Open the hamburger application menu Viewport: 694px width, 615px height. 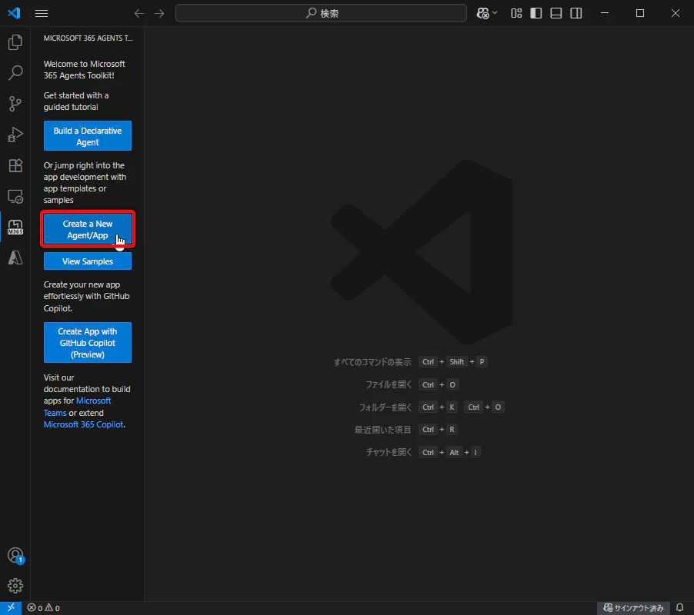(x=41, y=13)
